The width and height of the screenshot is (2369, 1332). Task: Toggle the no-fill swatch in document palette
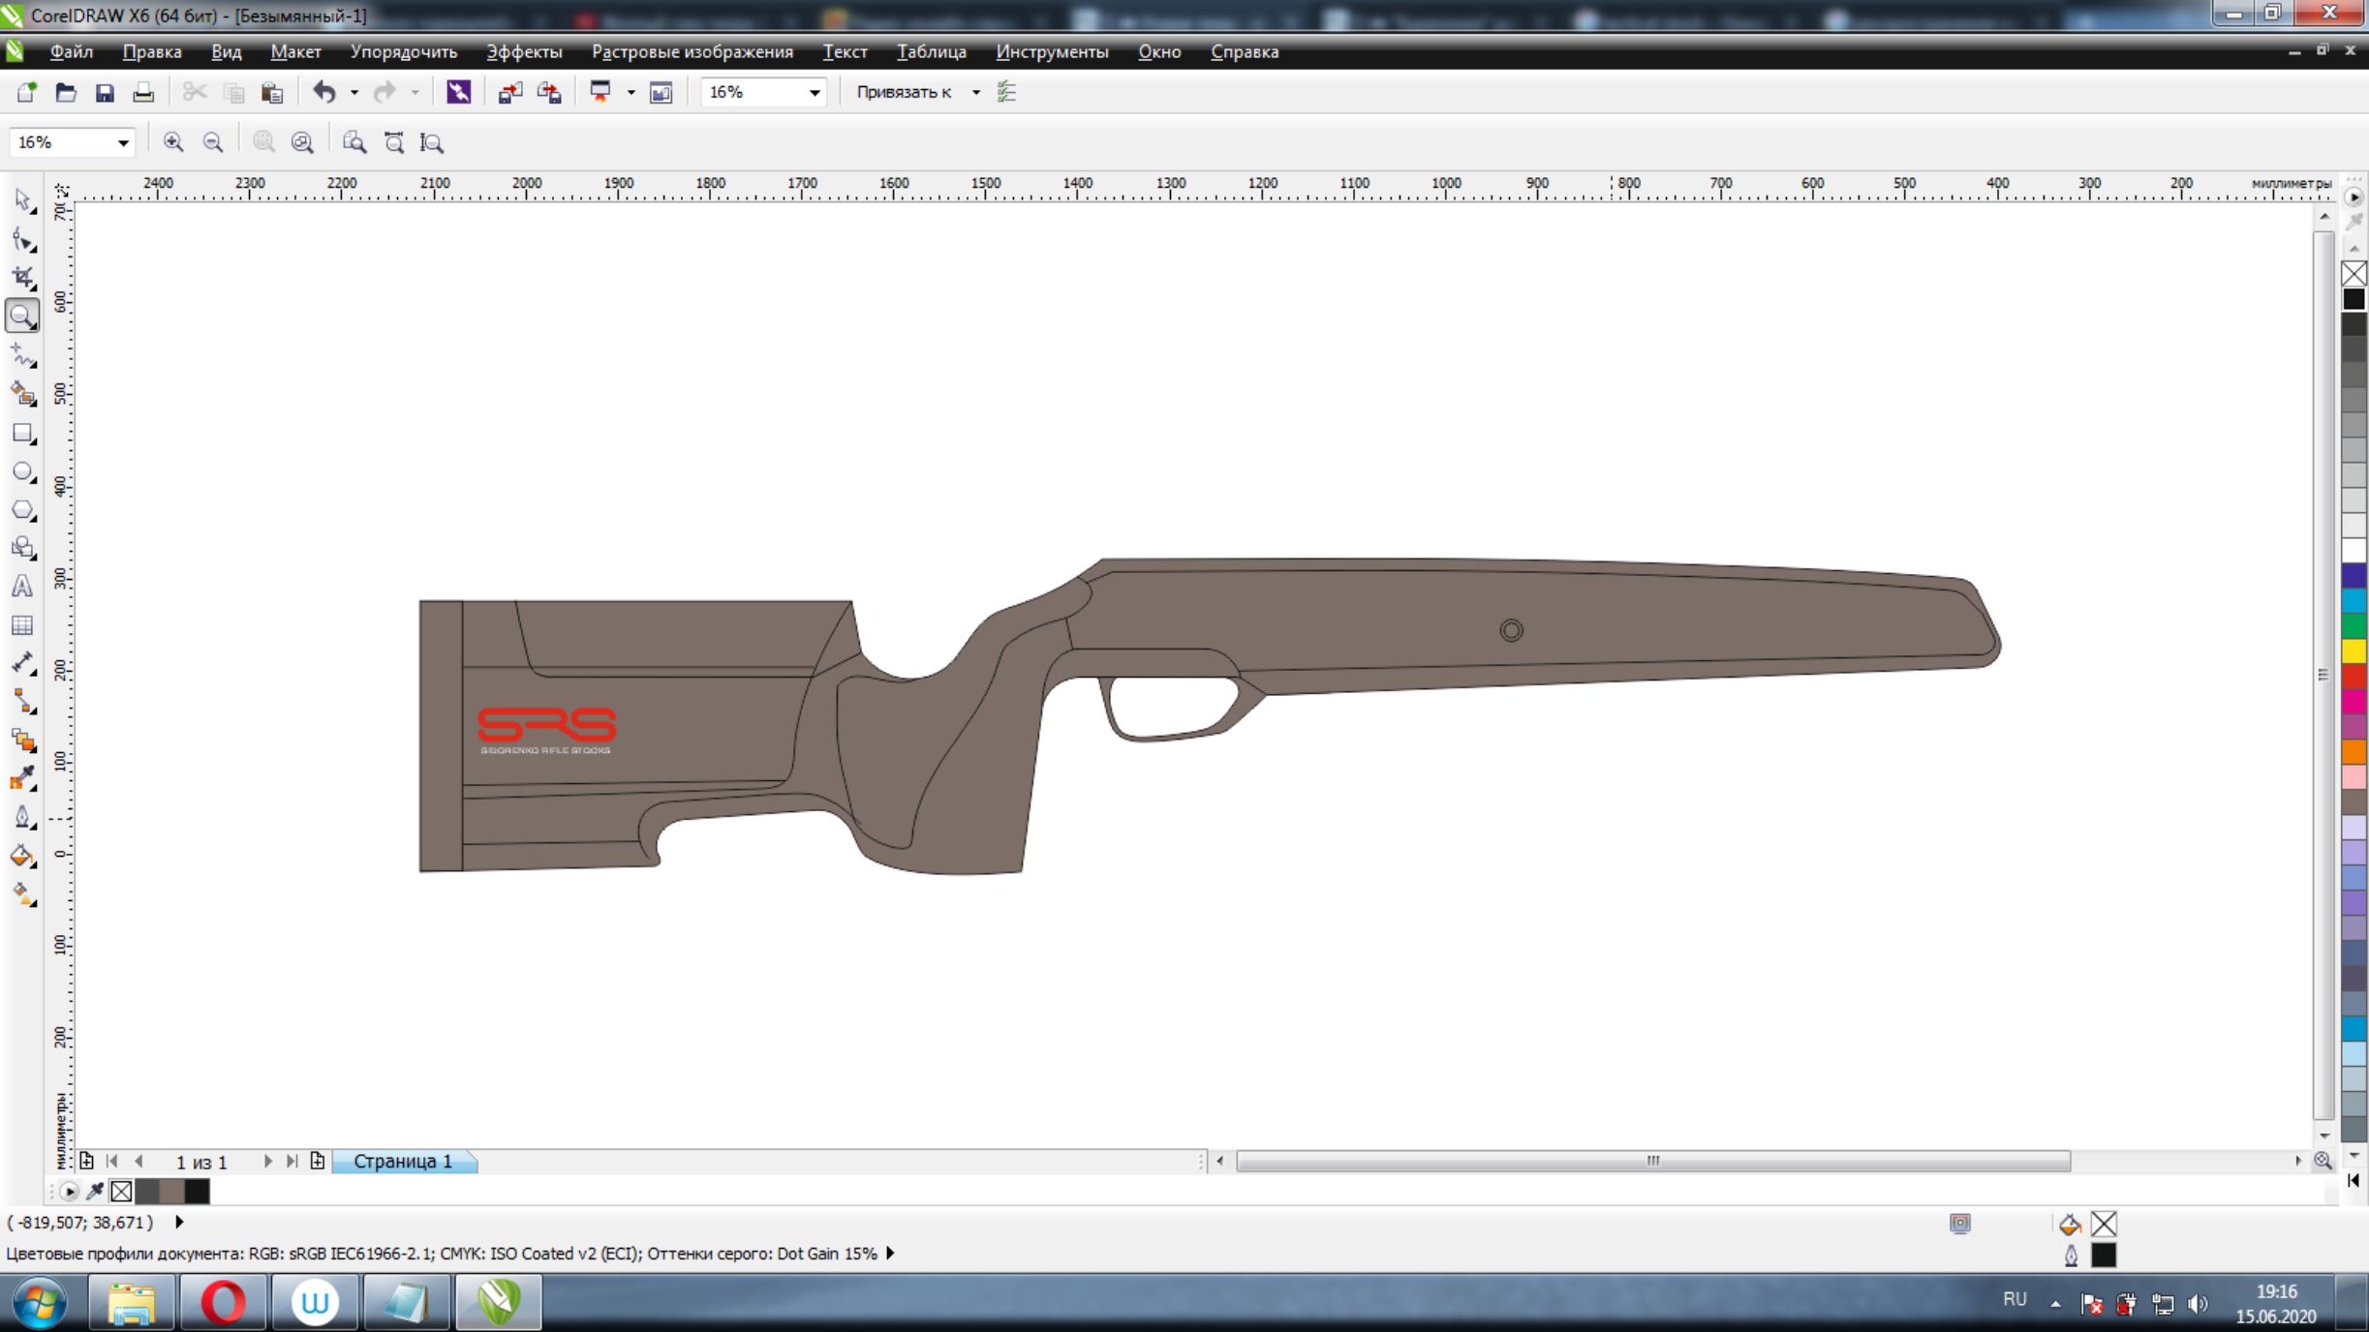pos(121,1192)
